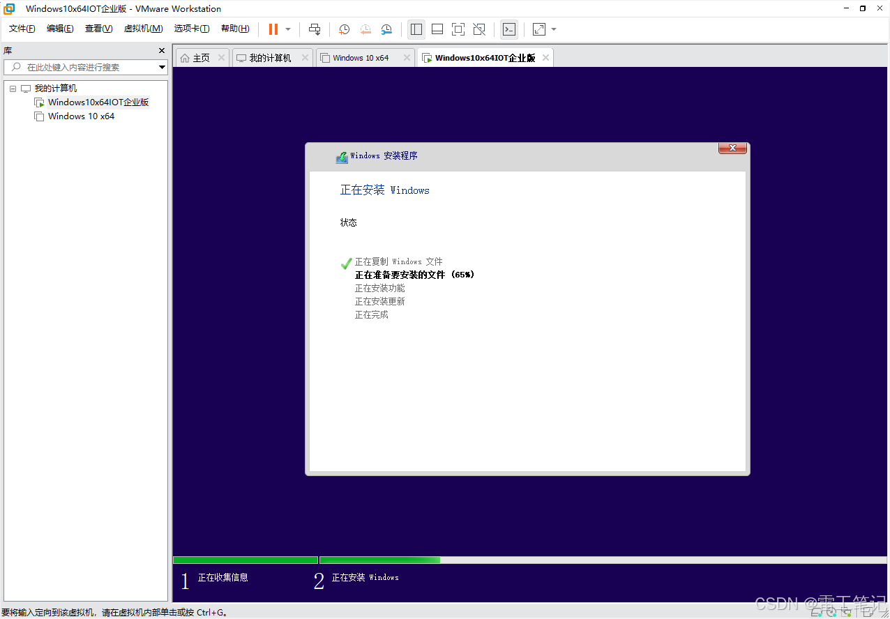890x619 pixels.
Task: Enter full screen mode icon
Action: 458,29
